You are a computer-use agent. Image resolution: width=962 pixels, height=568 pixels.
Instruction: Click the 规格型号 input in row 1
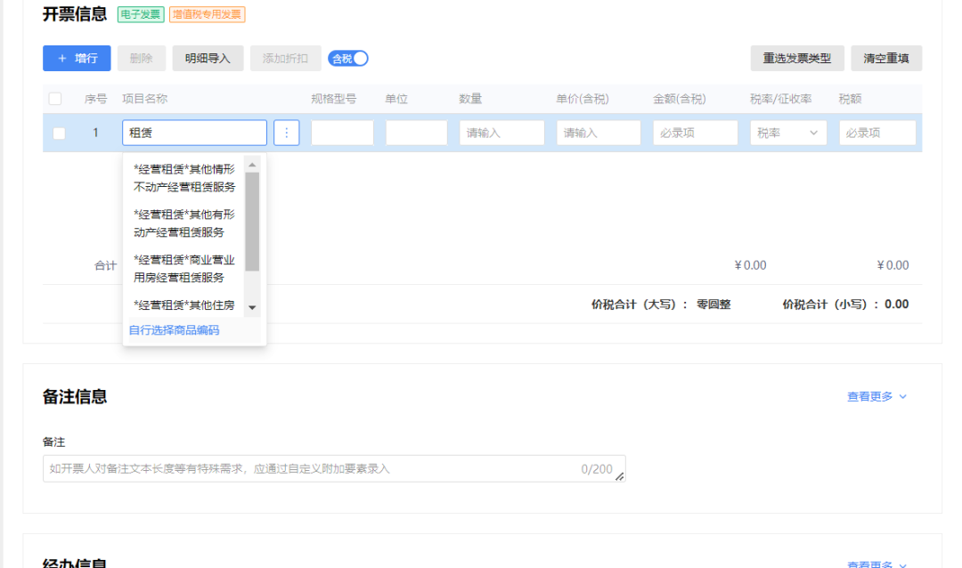342,133
